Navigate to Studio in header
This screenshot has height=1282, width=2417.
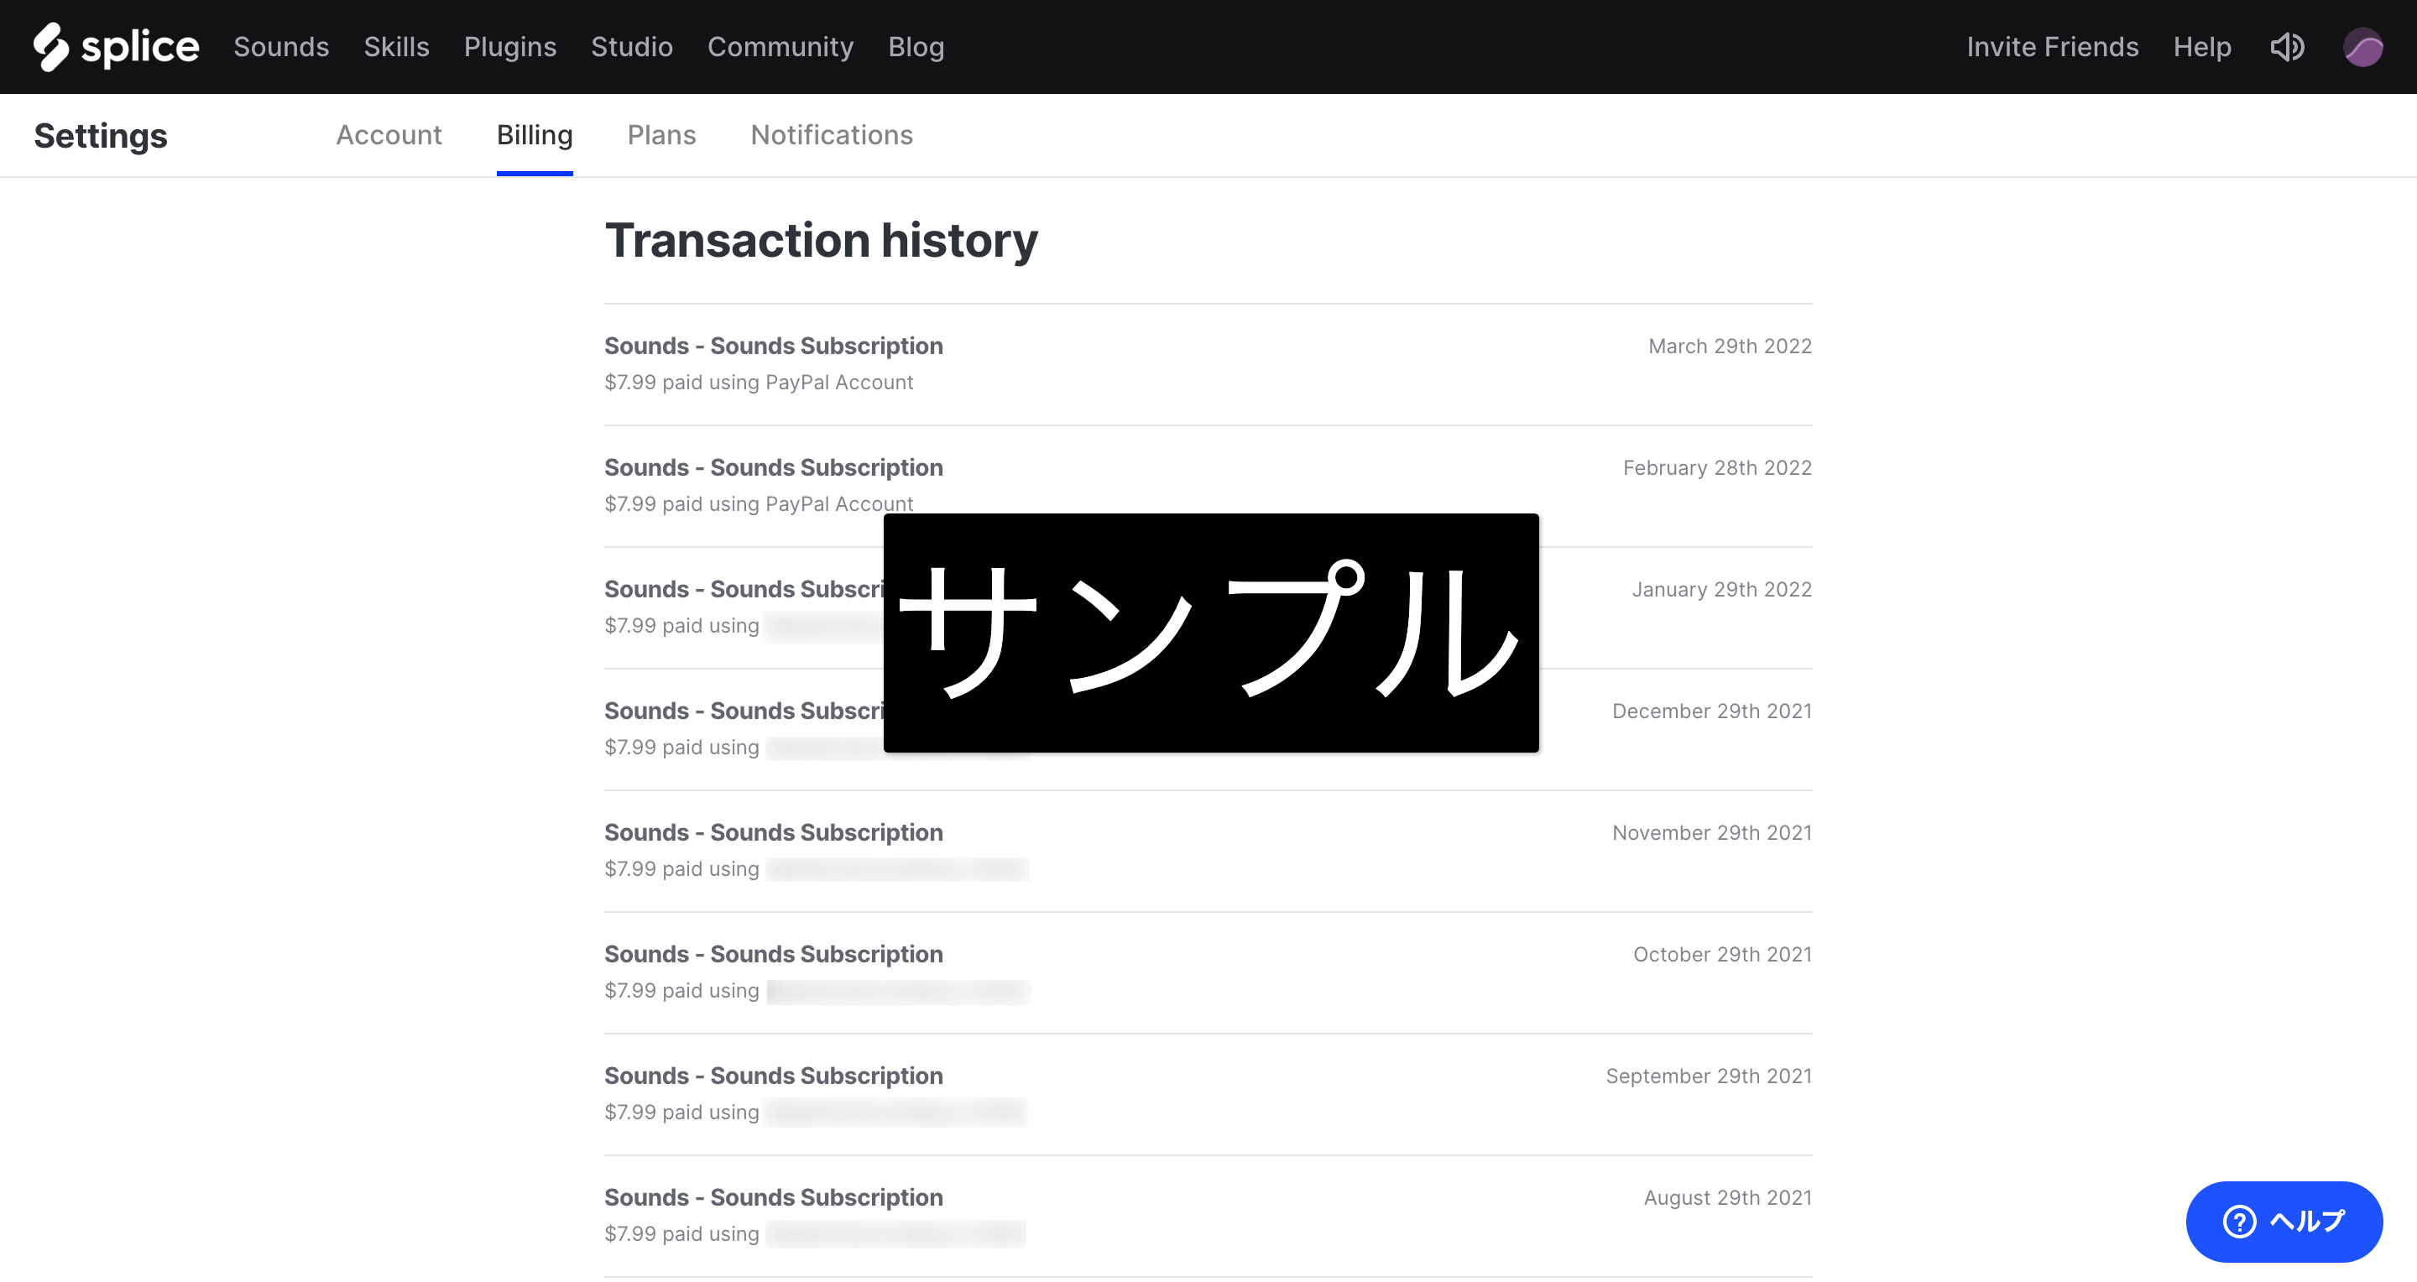(631, 47)
